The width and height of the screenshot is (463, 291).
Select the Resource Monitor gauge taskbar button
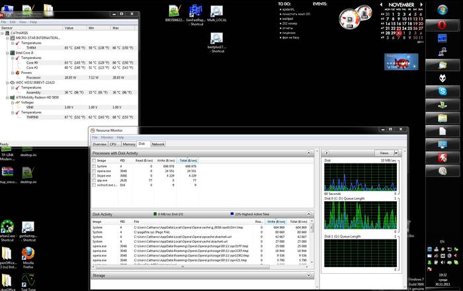pos(442,171)
